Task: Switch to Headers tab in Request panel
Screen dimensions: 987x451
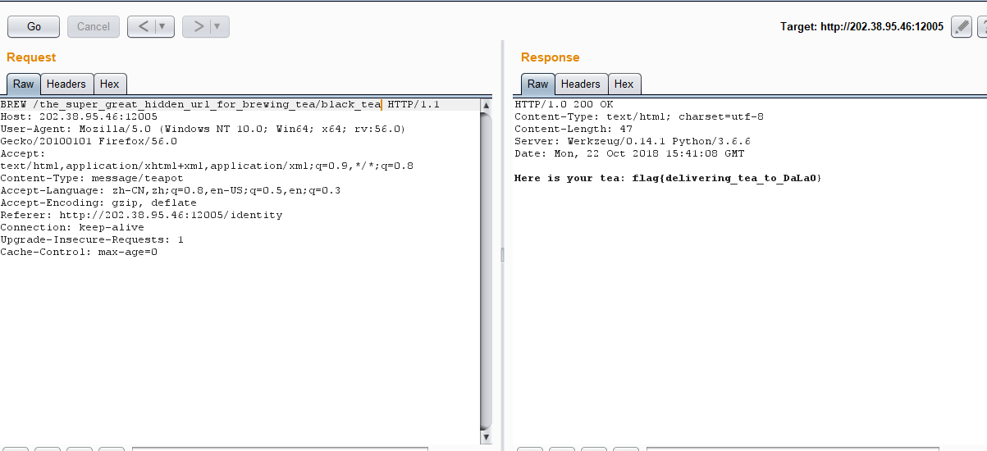Action: point(66,84)
